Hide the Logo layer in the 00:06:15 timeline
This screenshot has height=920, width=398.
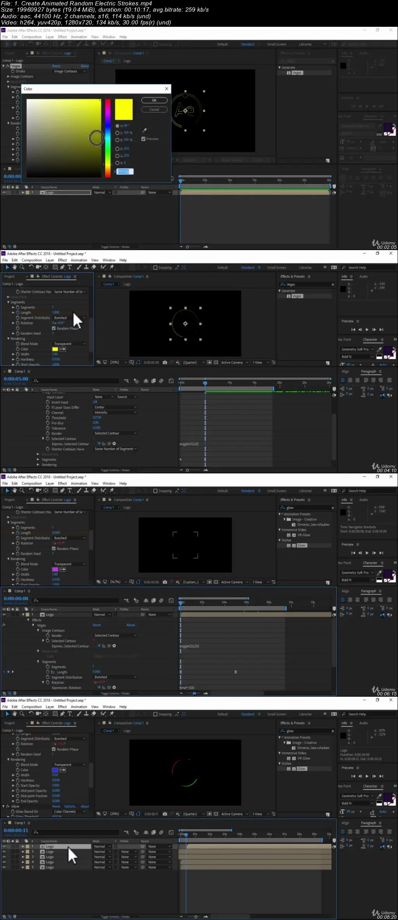click(4, 615)
